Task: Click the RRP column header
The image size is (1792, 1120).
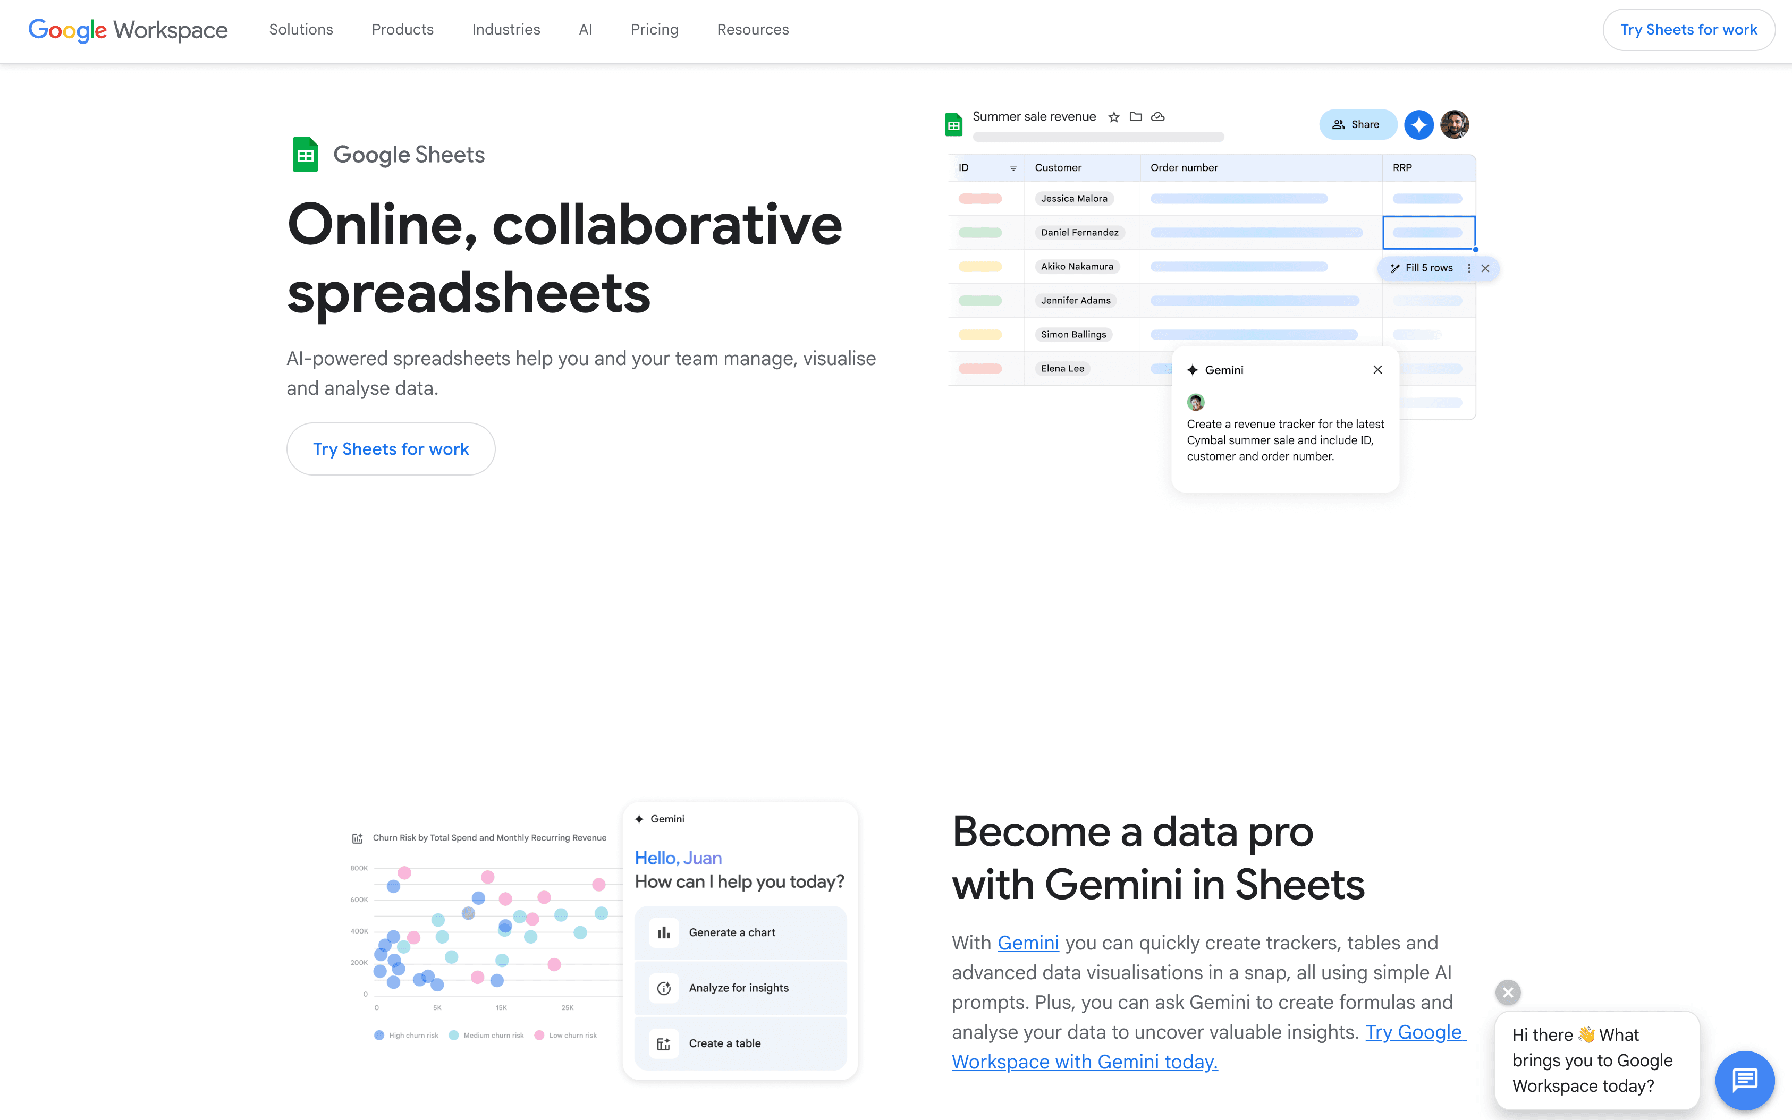Action: [x=1428, y=168]
